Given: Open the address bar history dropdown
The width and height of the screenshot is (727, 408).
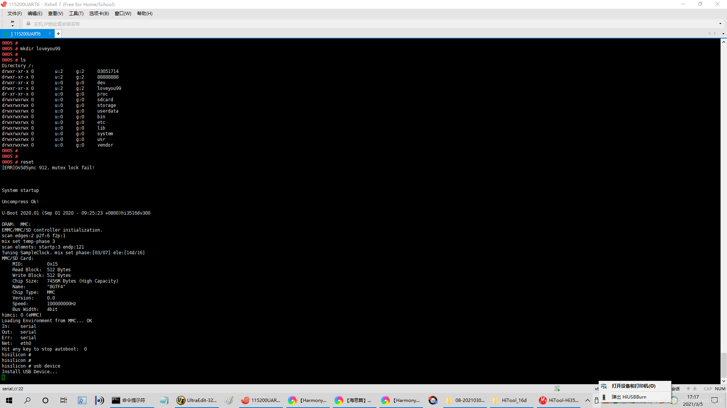Looking at the screenshot, I should pos(720,24).
